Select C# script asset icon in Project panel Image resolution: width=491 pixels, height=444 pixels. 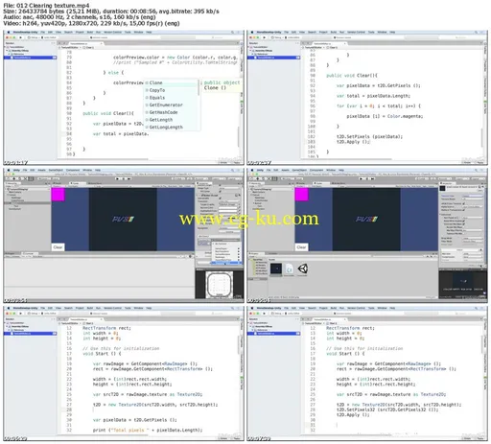[x=289, y=269]
